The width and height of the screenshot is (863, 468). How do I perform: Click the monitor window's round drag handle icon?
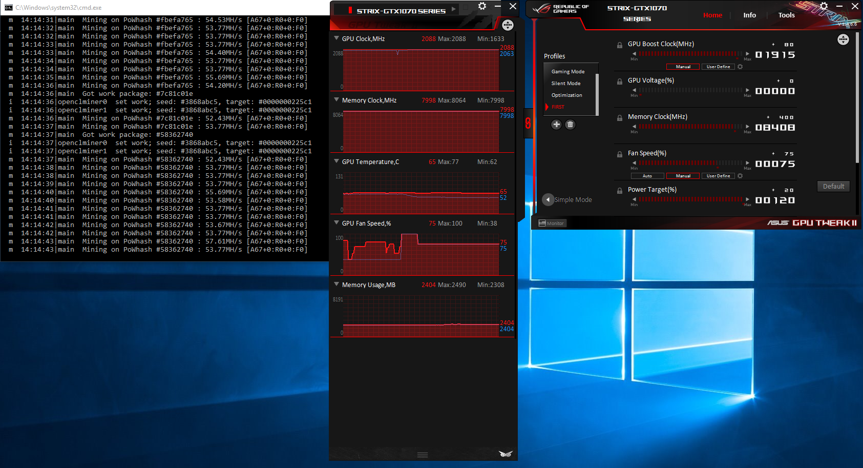508,25
